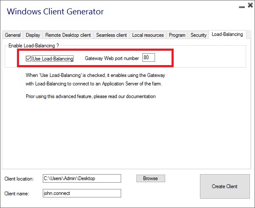This screenshot has width=255, height=208.
Task: Click the Create Client button
Action: click(x=225, y=186)
